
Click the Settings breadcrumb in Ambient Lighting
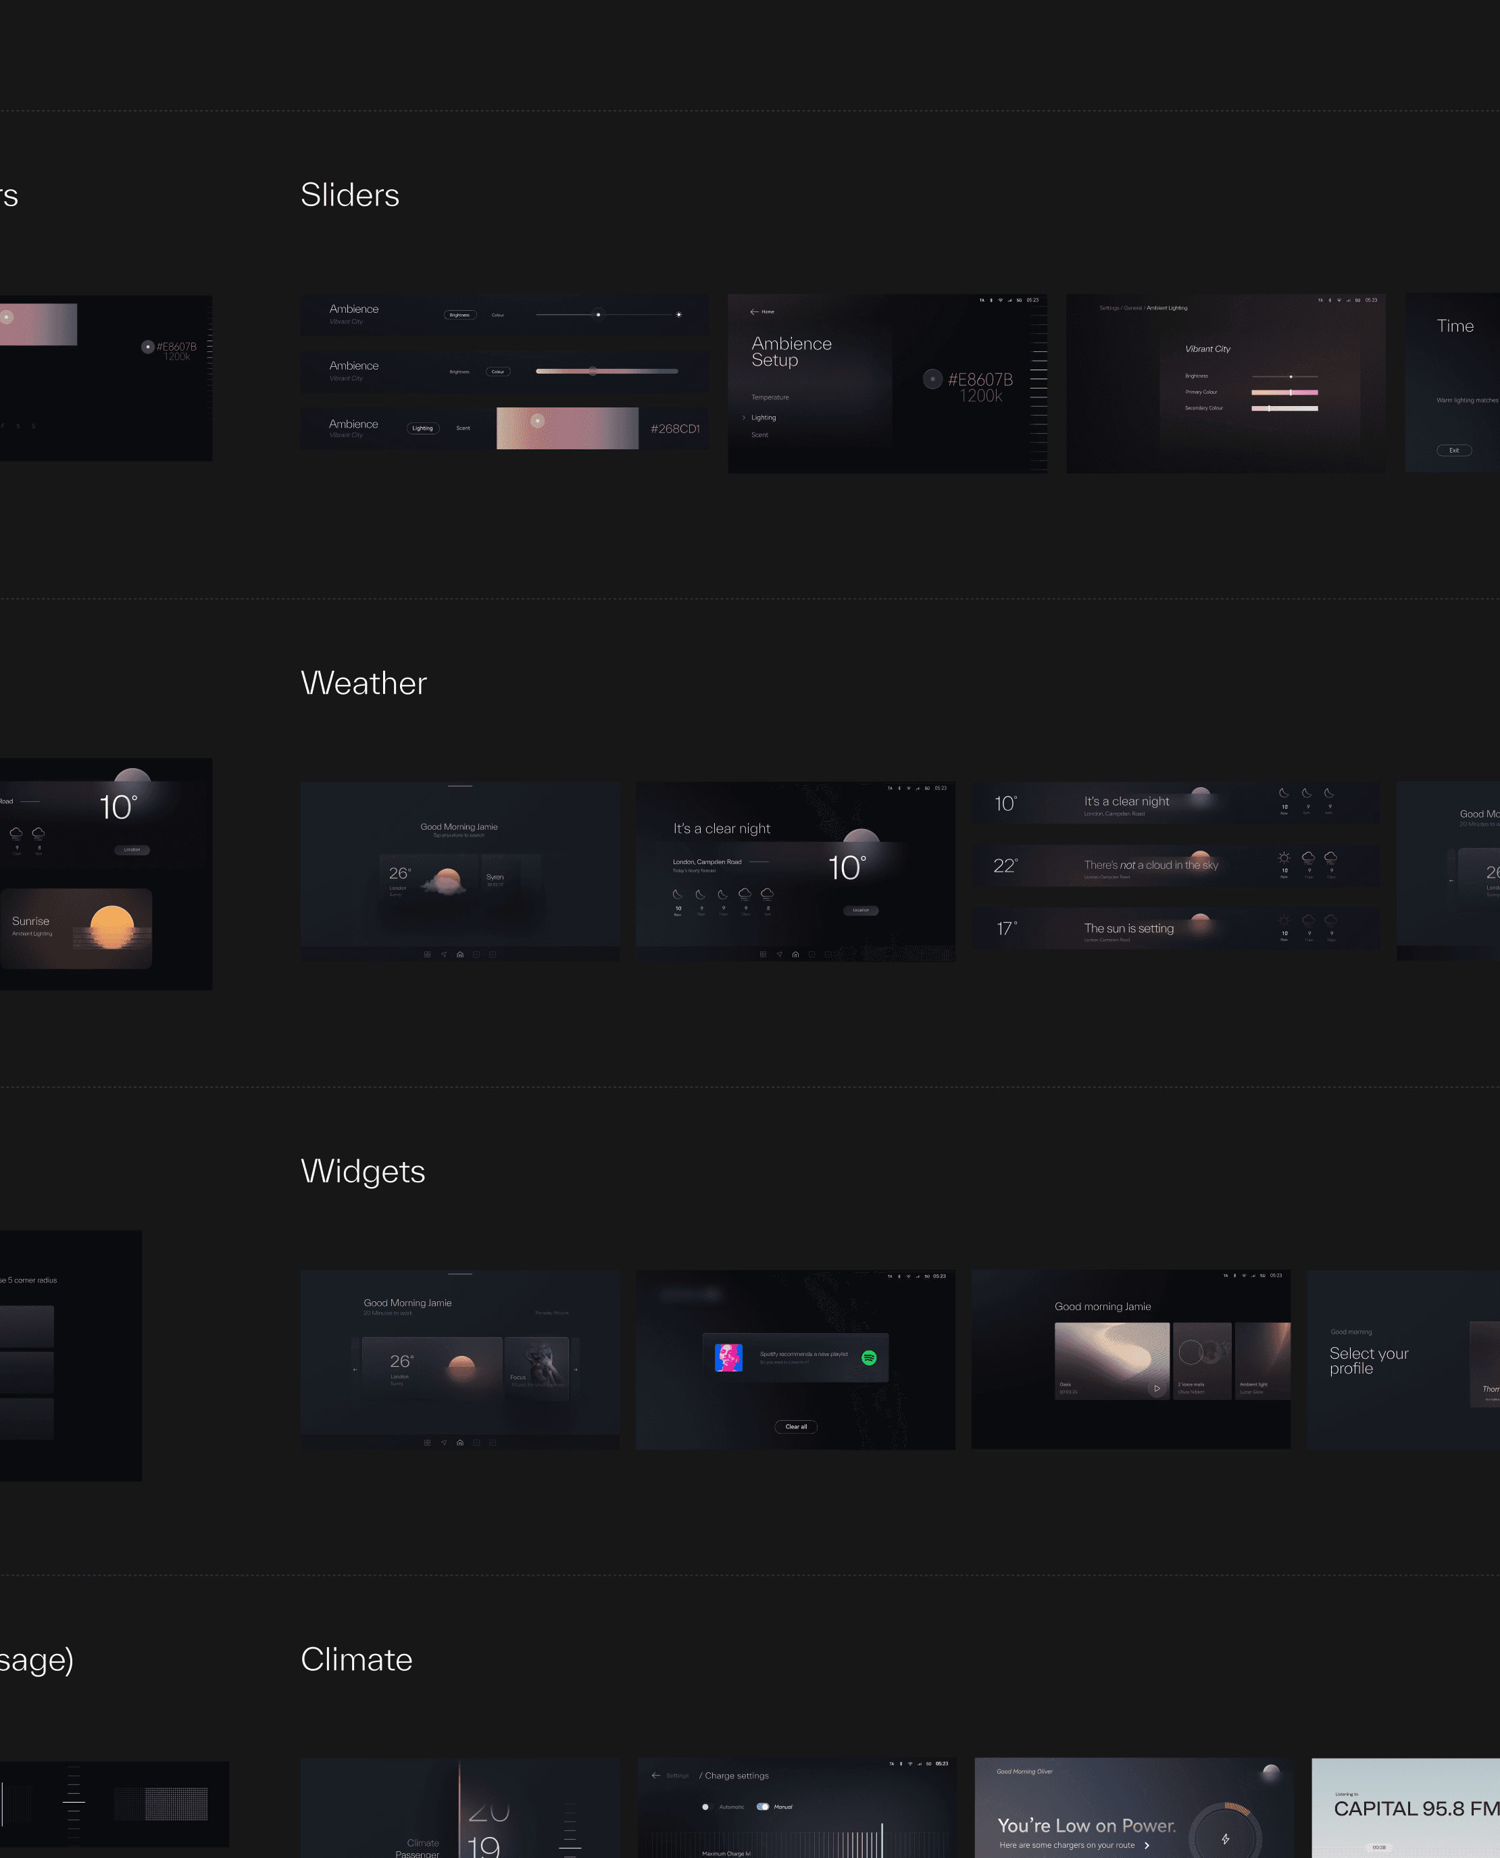click(1109, 308)
